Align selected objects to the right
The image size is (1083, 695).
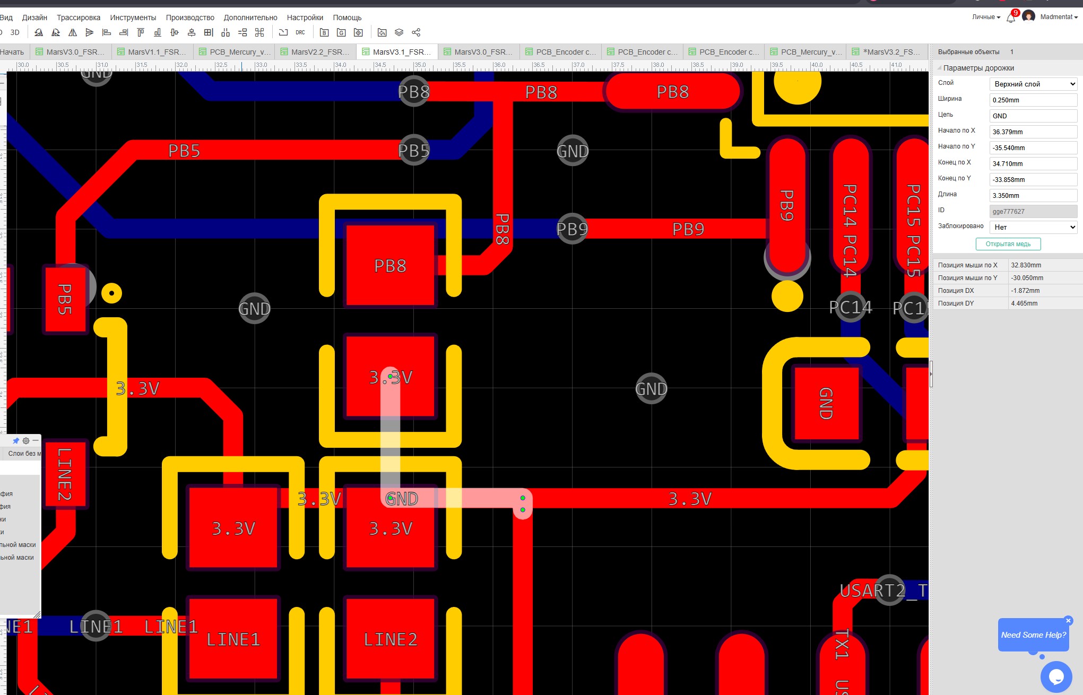[x=124, y=32]
